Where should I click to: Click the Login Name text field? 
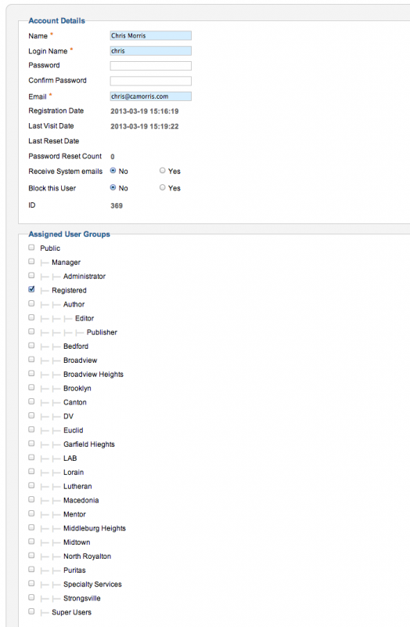pos(150,51)
